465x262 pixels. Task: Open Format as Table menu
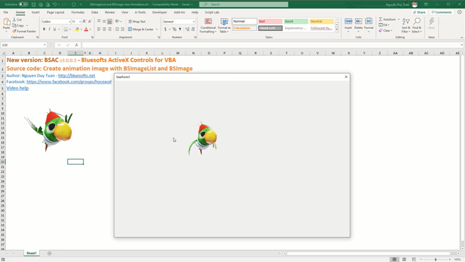tap(224, 25)
